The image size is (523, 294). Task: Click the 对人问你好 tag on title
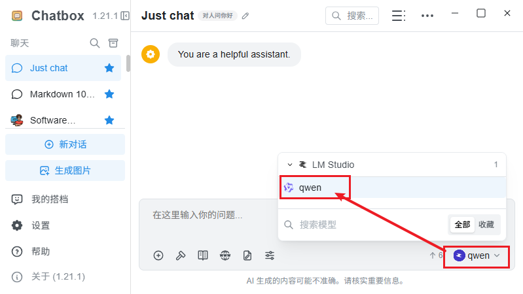217,16
